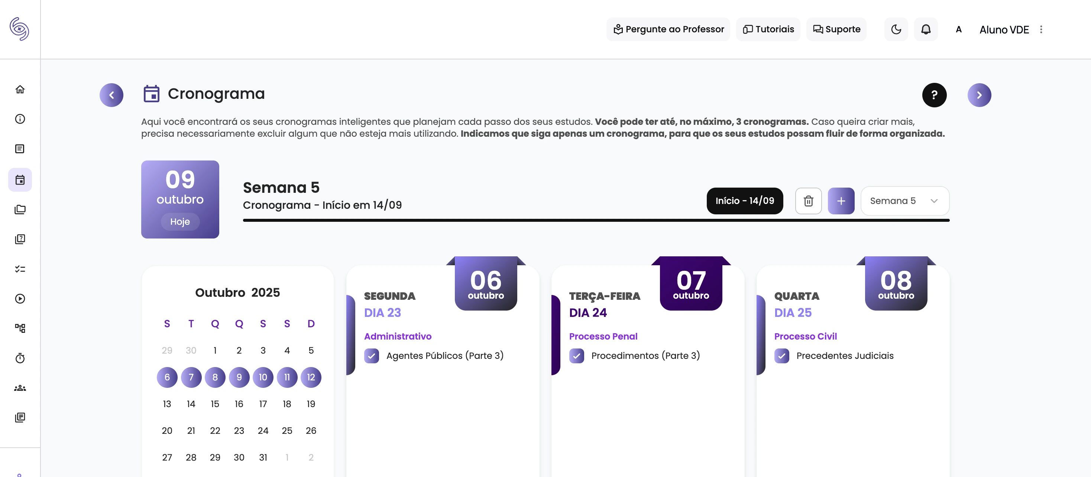Open the checklist section in the sidebar

[x=20, y=269]
